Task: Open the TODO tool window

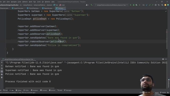Action: (26, 90)
